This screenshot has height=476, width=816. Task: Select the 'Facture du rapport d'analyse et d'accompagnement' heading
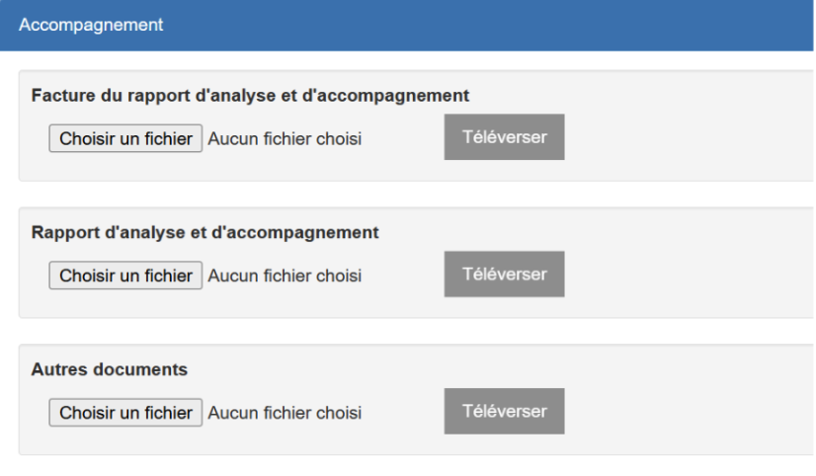click(250, 96)
